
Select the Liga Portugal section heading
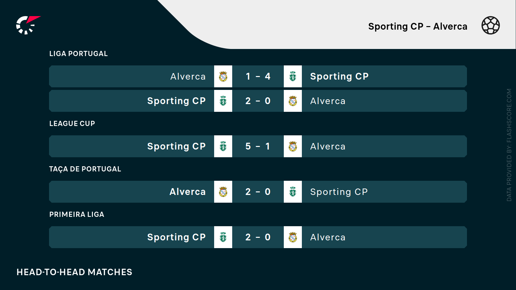point(78,53)
